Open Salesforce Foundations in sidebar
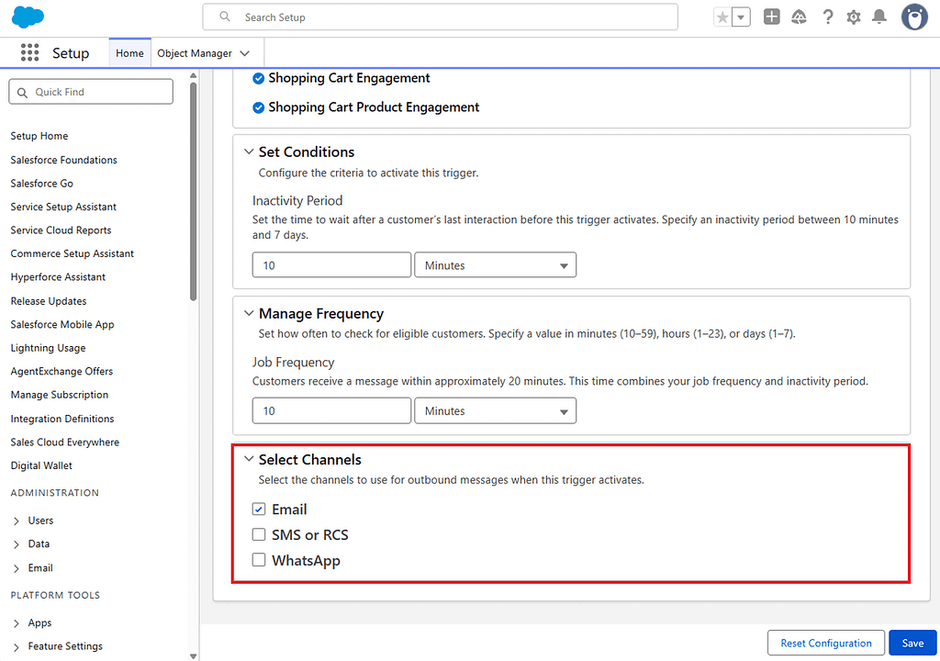940x661 pixels. tap(63, 160)
